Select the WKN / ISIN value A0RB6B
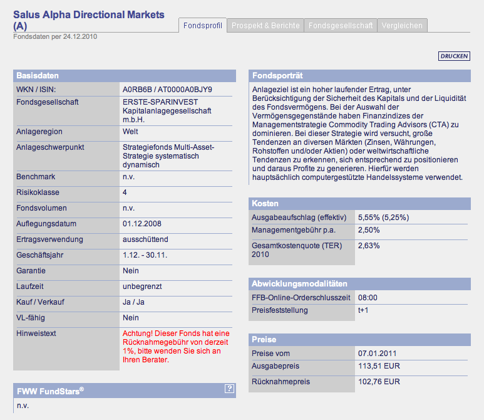Viewport: 484px width, 420px height. click(x=137, y=90)
